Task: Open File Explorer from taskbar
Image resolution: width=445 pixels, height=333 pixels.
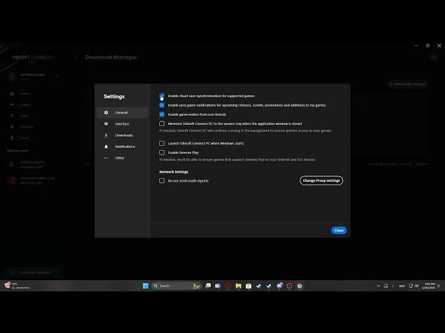Action: [238, 286]
